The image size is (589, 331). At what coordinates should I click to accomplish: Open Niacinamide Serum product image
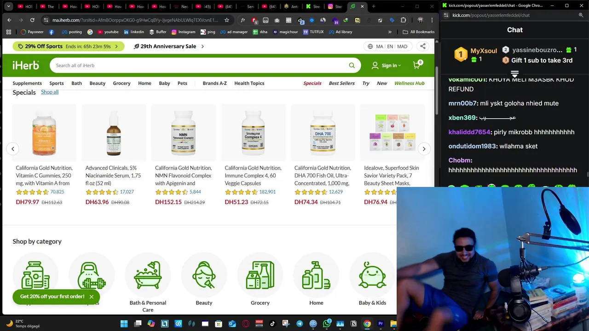coord(114,133)
